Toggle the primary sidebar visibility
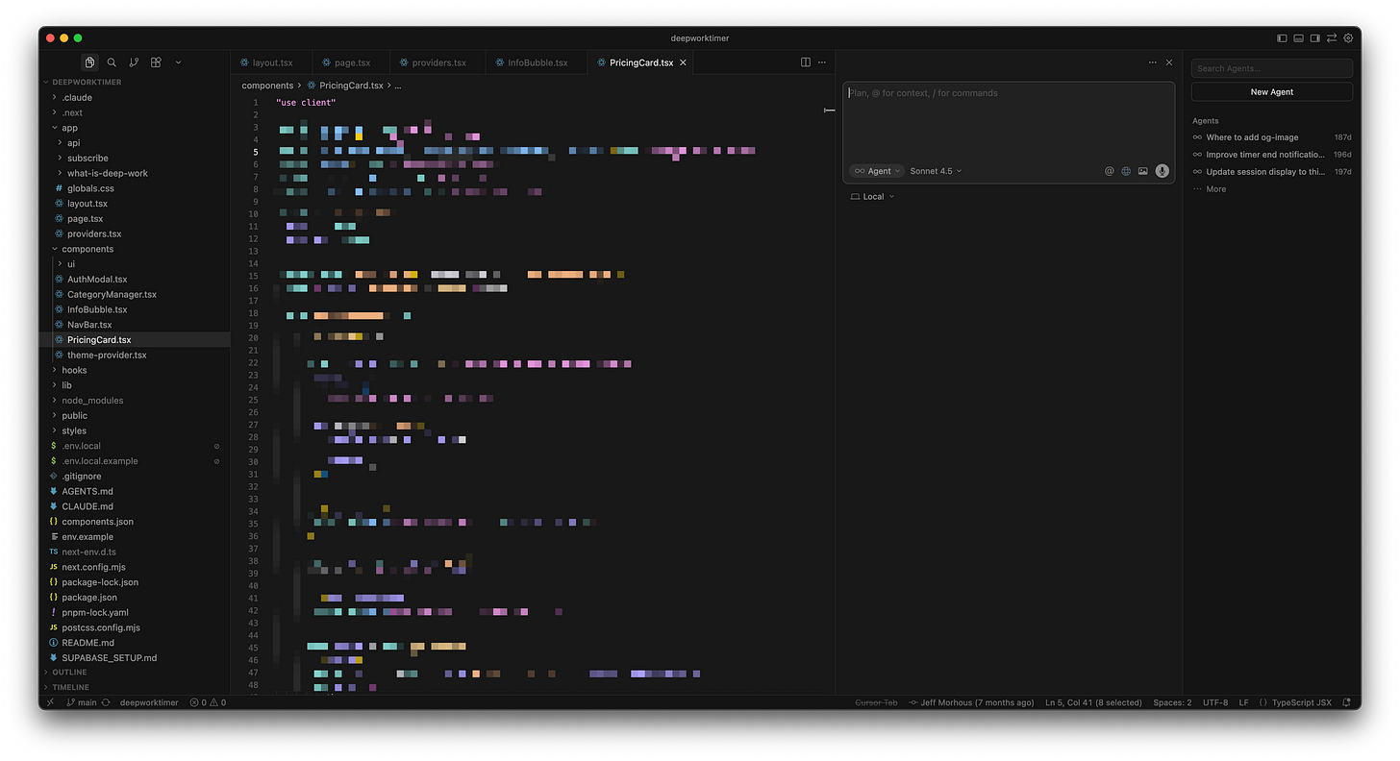Viewport: 1400px width, 761px height. (x=1282, y=37)
